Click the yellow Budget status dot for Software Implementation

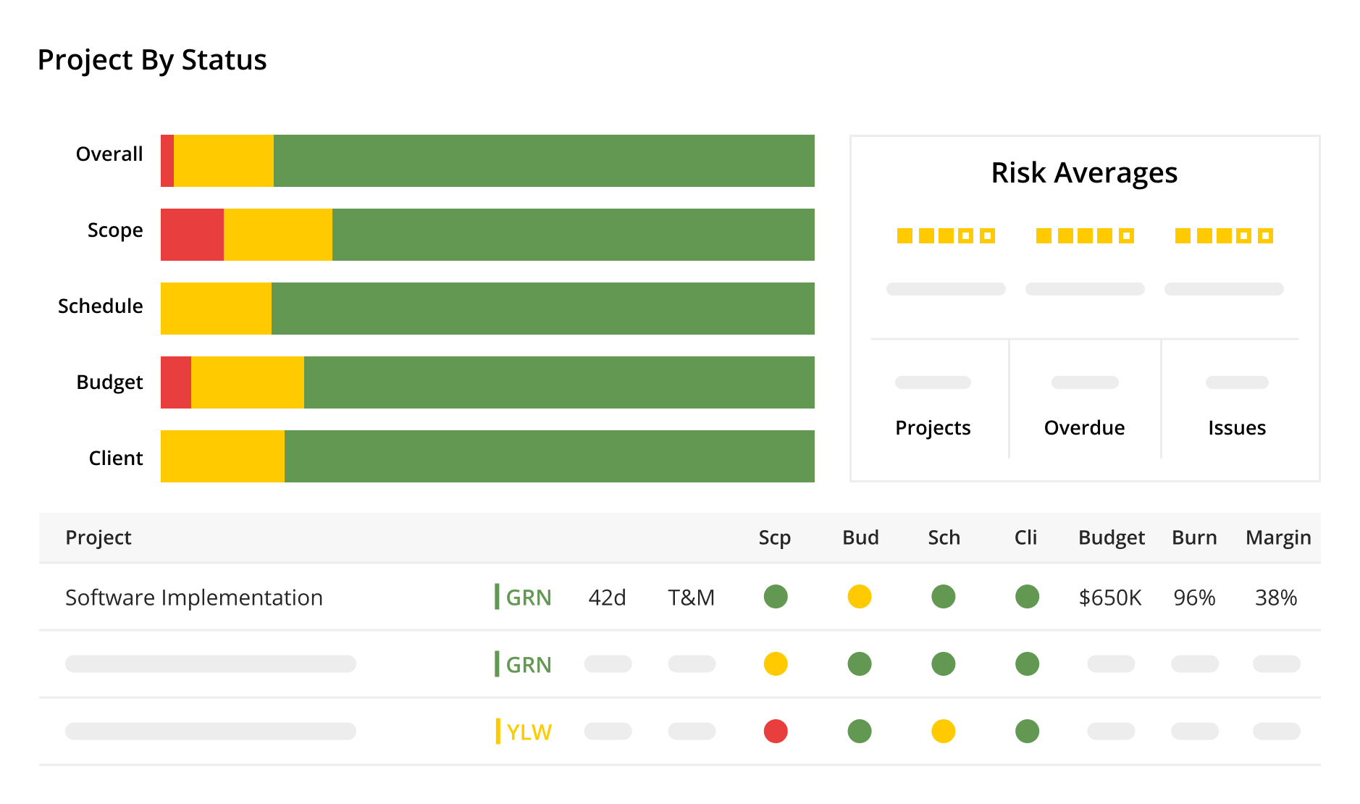click(x=860, y=597)
